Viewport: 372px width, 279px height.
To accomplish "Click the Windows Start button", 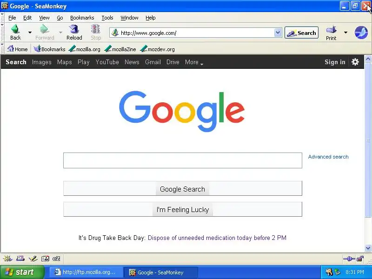I will [x=22, y=272].
